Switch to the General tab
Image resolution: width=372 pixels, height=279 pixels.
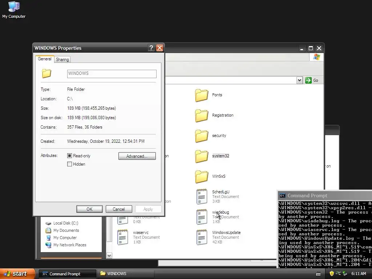click(x=45, y=59)
